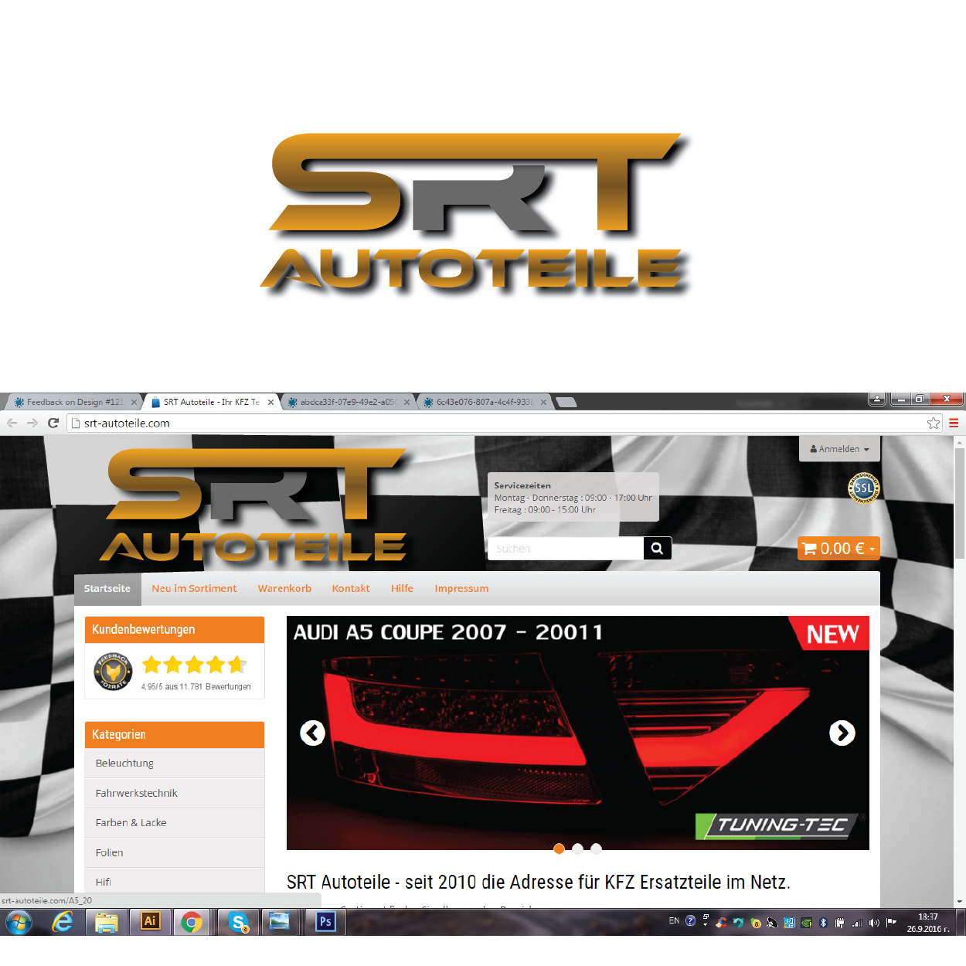Select the Fahrwerkstechnik category link
The image size is (966, 966).
[x=136, y=793]
